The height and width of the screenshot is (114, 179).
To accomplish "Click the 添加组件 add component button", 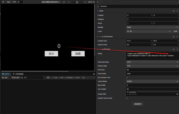I will coord(138,104).
